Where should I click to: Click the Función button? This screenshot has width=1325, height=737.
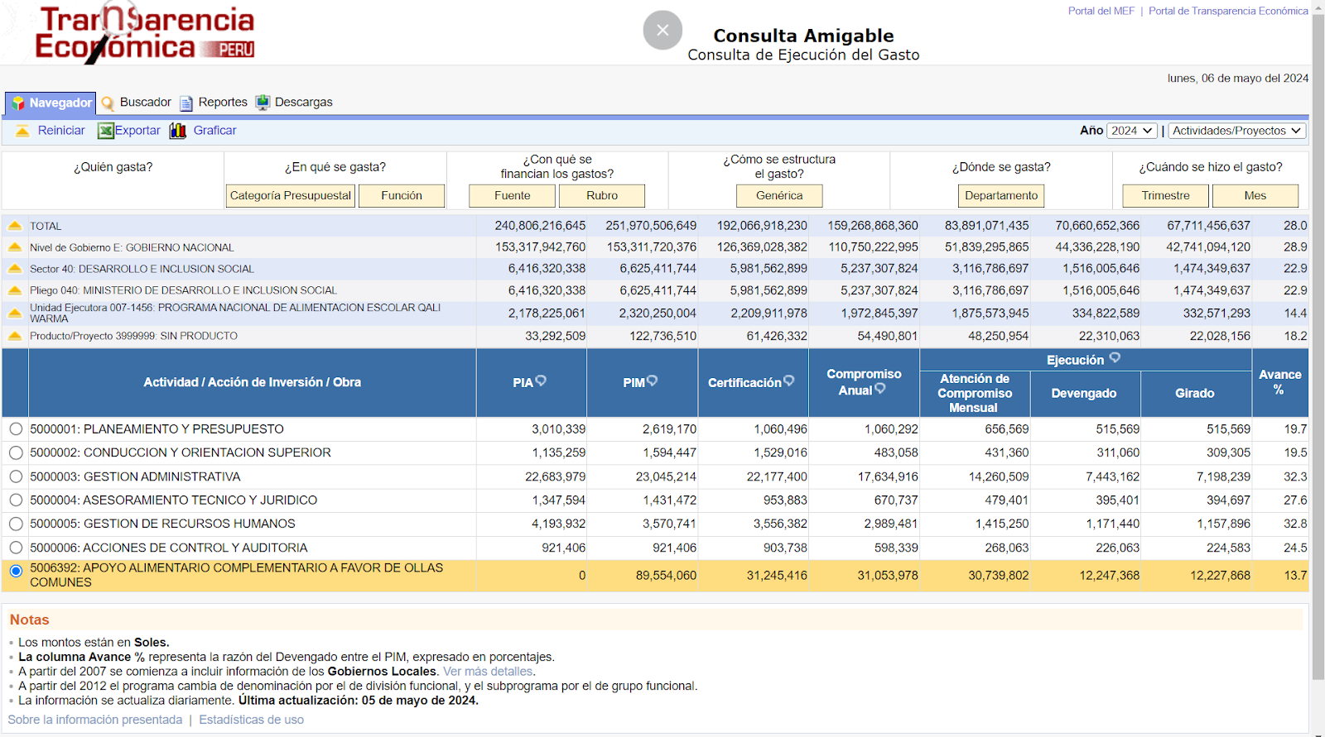(402, 196)
